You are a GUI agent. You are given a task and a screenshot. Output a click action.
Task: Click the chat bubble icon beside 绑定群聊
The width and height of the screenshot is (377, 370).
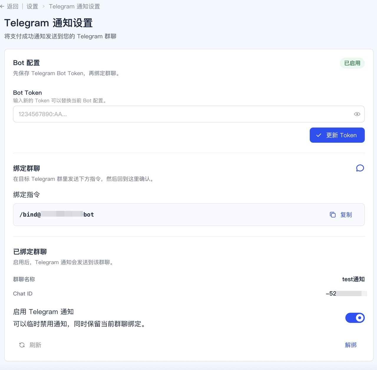[x=360, y=168]
